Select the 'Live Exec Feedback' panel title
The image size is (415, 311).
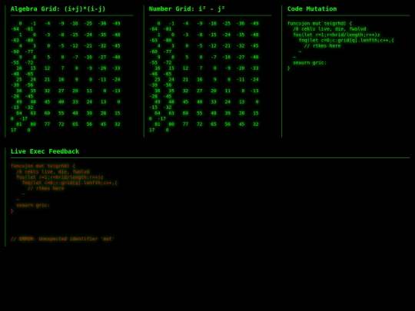[x=45, y=151]
